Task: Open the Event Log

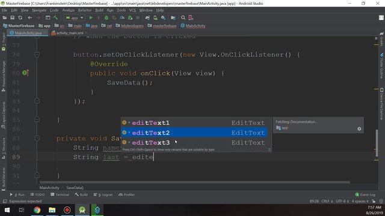Action: [365, 194]
